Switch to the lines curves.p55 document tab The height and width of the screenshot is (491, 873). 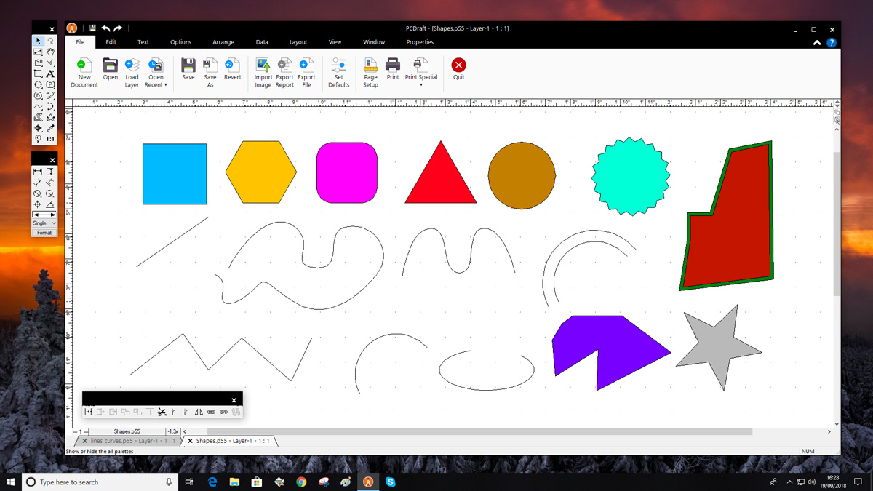click(x=132, y=441)
